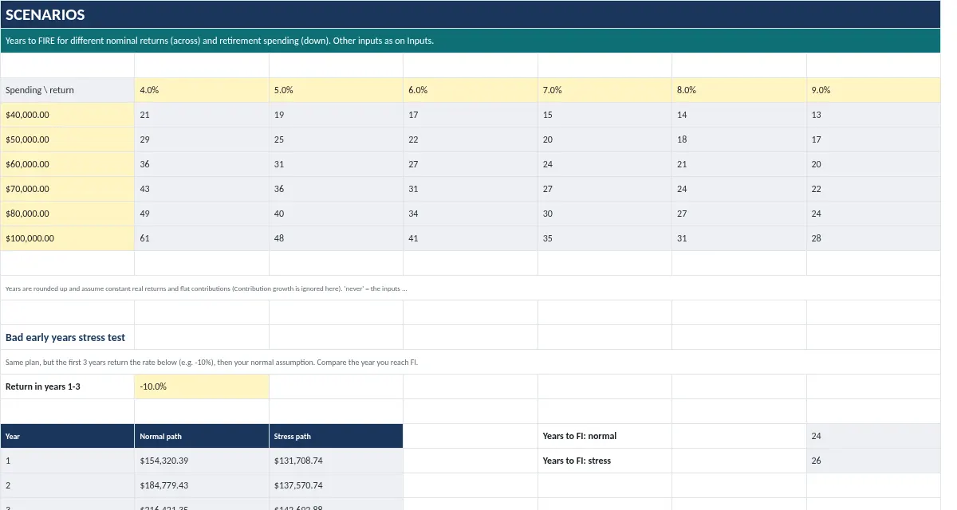Click the 'Stress path' column header
This screenshot has height=510, width=957.
tap(337, 436)
